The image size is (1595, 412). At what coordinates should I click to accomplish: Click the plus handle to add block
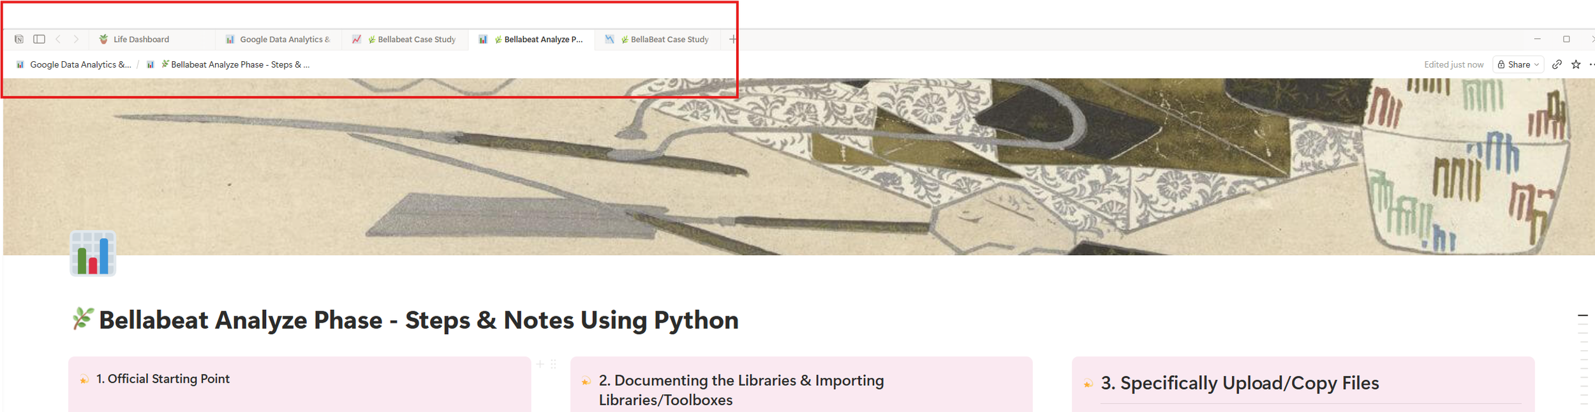pyautogui.click(x=540, y=364)
